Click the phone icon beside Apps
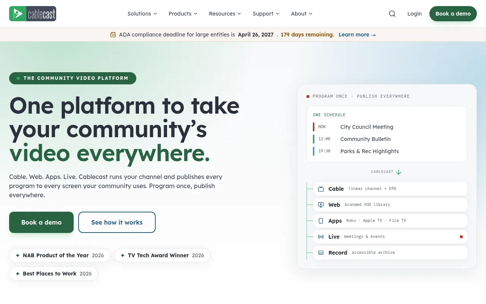The width and height of the screenshot is (486, 304). tap(321, 221)
